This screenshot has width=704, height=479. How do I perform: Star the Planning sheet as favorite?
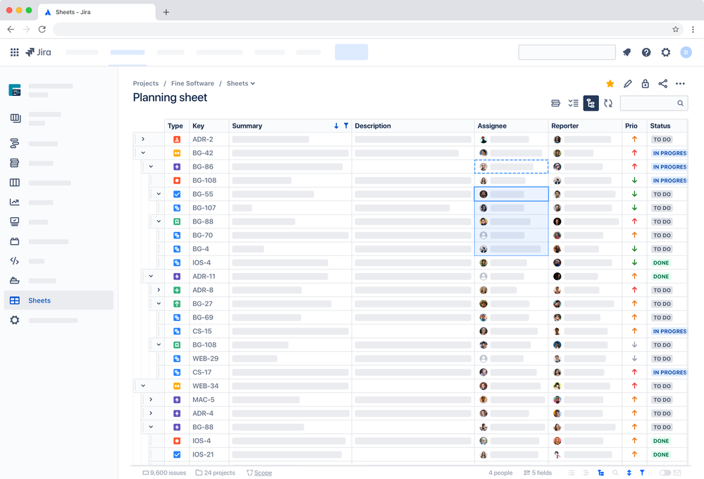pyautogui.click(x=610, y=83)
